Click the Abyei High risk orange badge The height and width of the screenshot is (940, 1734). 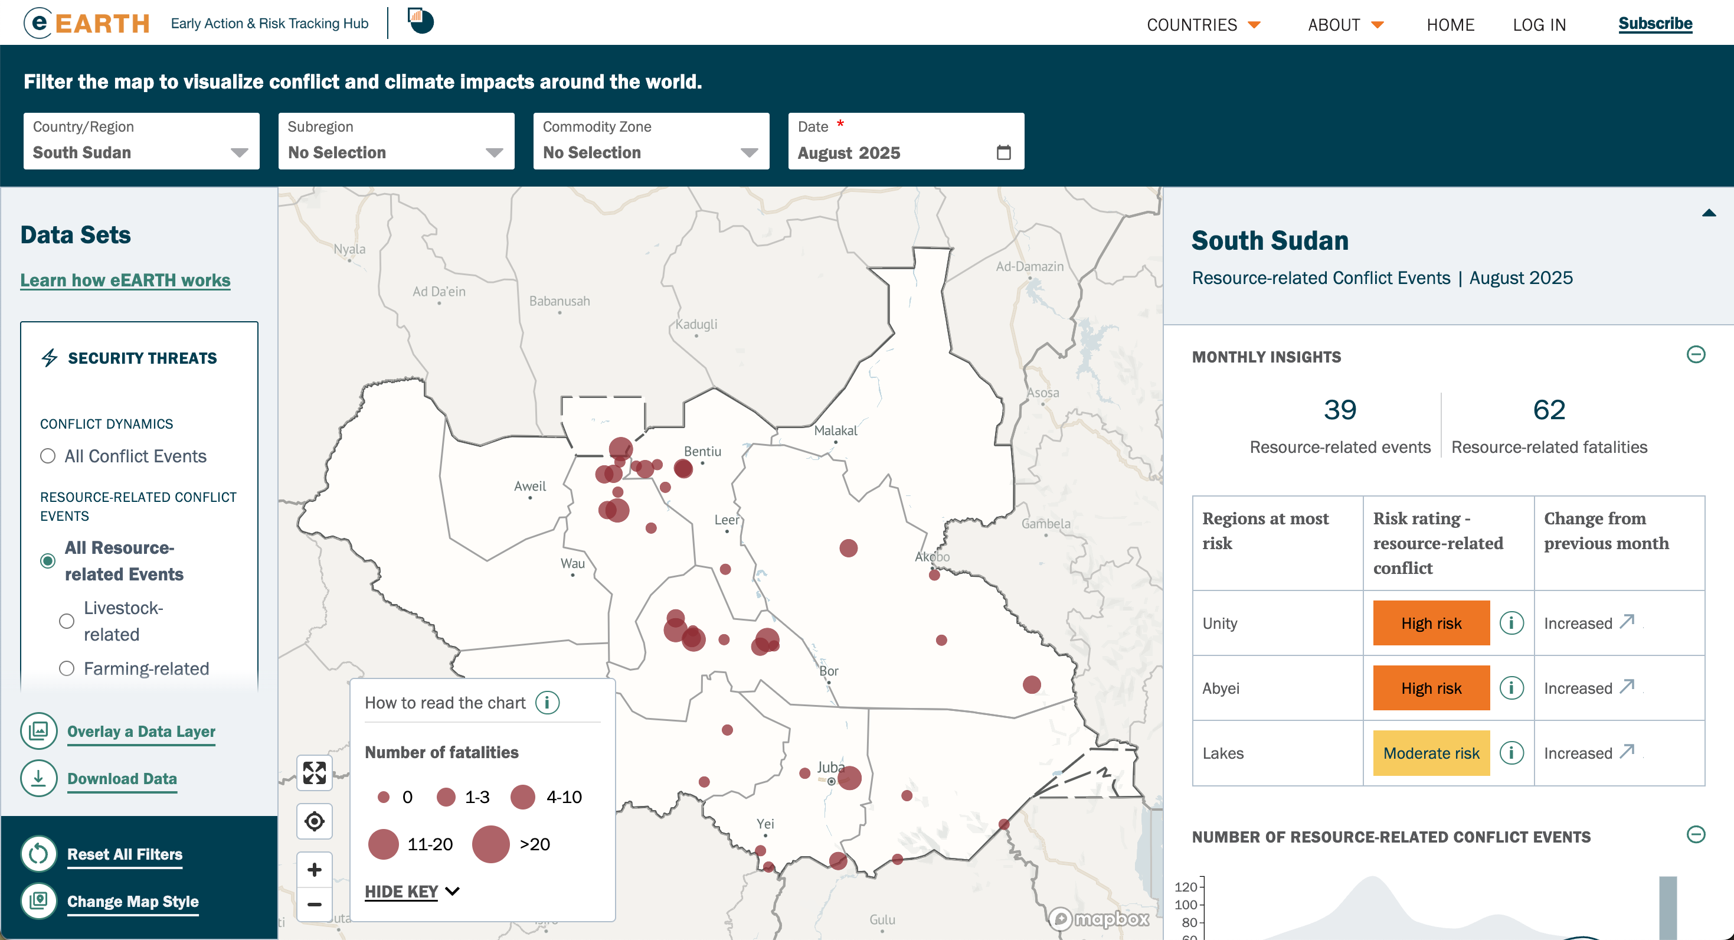coord(1431,688)
